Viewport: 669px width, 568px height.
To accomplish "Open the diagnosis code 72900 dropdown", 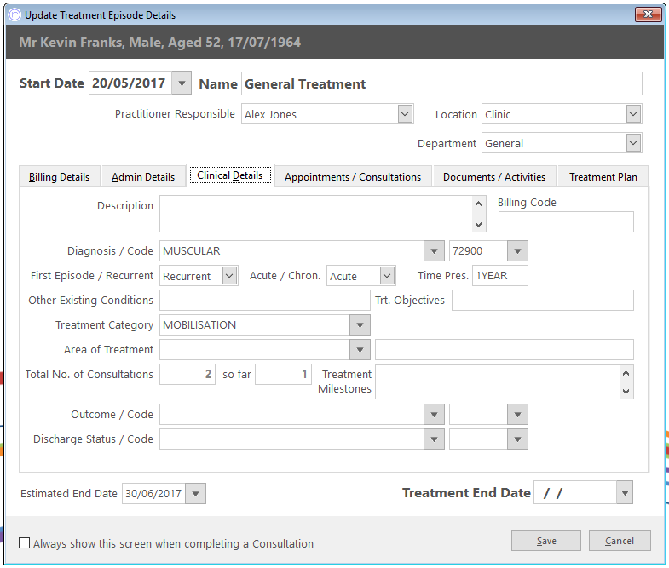I will pyautogui.click(x=517, y=250).
